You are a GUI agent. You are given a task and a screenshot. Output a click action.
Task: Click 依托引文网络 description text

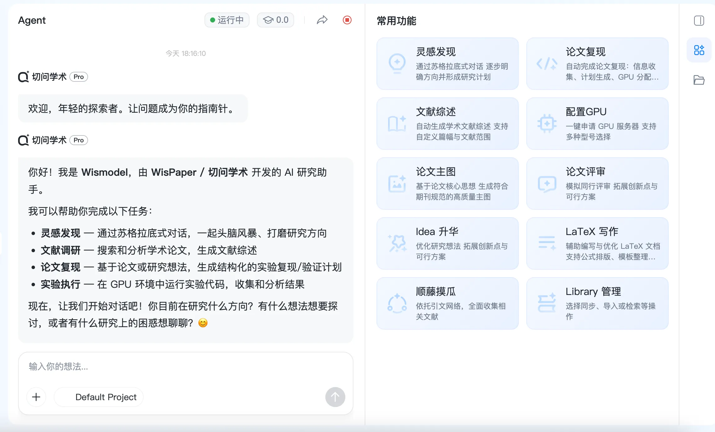click(x=461, y=312)
